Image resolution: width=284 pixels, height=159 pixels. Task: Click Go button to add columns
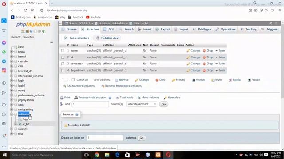point(164,104)
